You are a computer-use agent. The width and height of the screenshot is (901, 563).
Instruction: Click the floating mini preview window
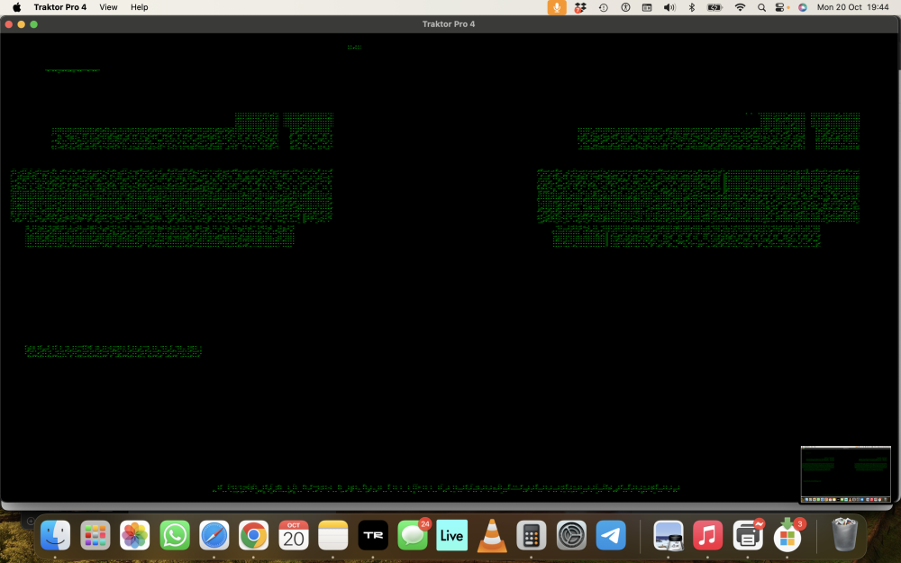pos(845,473)
